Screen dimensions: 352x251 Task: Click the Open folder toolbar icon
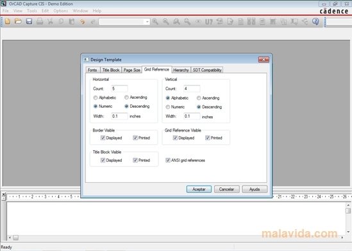(18, 21)
